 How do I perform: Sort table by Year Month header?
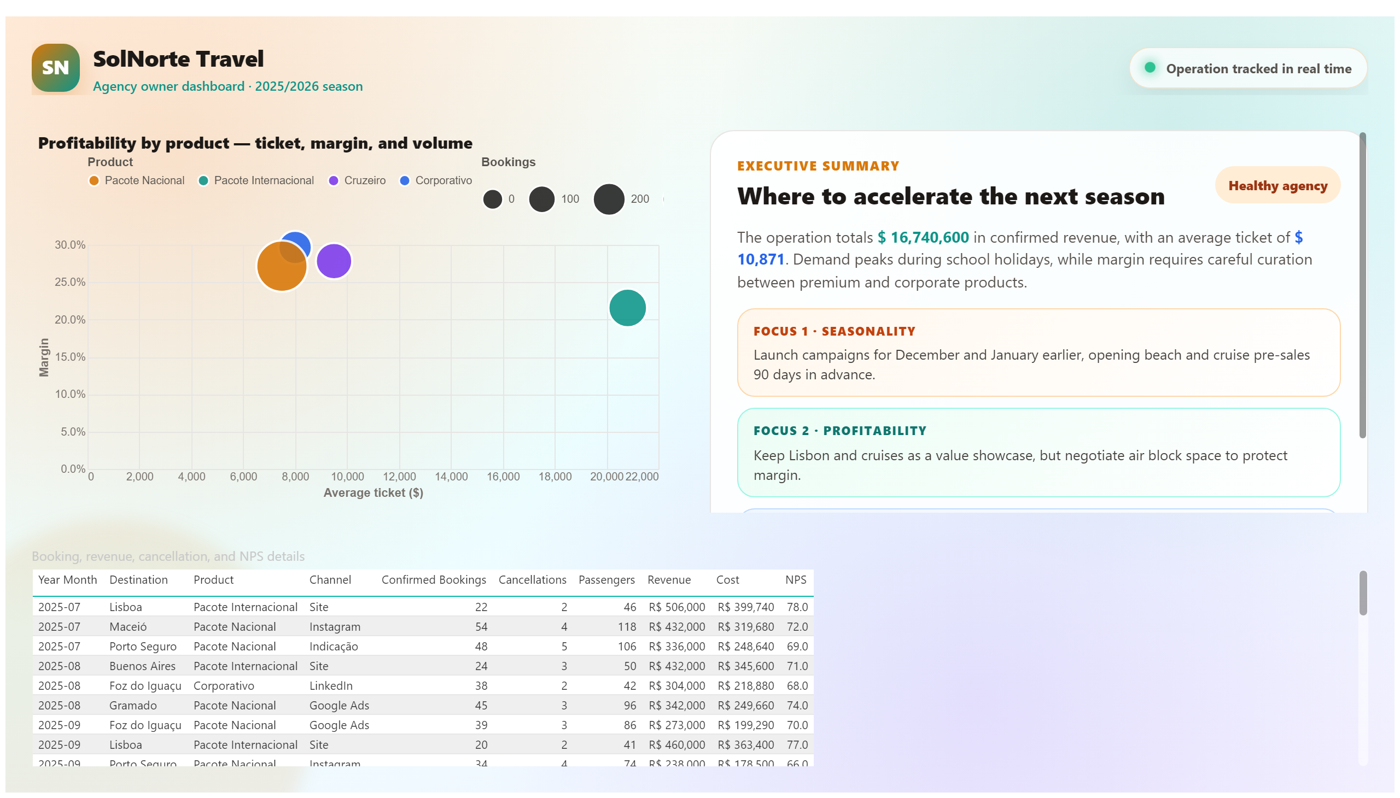tap(67, 580)
